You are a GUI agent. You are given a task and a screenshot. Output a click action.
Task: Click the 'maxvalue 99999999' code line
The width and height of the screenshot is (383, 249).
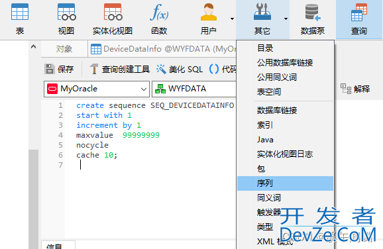pos(118,135)
